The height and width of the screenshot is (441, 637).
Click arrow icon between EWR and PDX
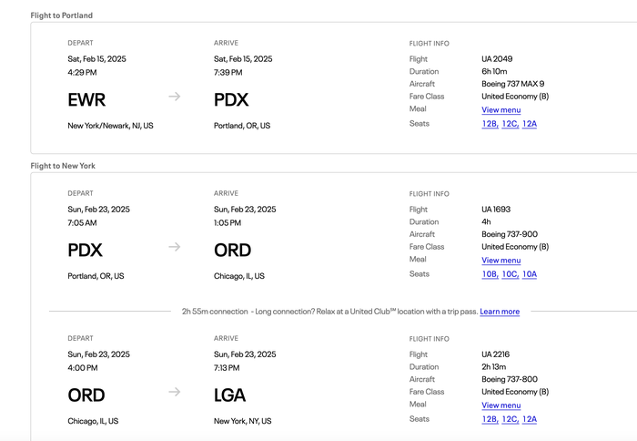pyautogui.click(x=175, y=97)
